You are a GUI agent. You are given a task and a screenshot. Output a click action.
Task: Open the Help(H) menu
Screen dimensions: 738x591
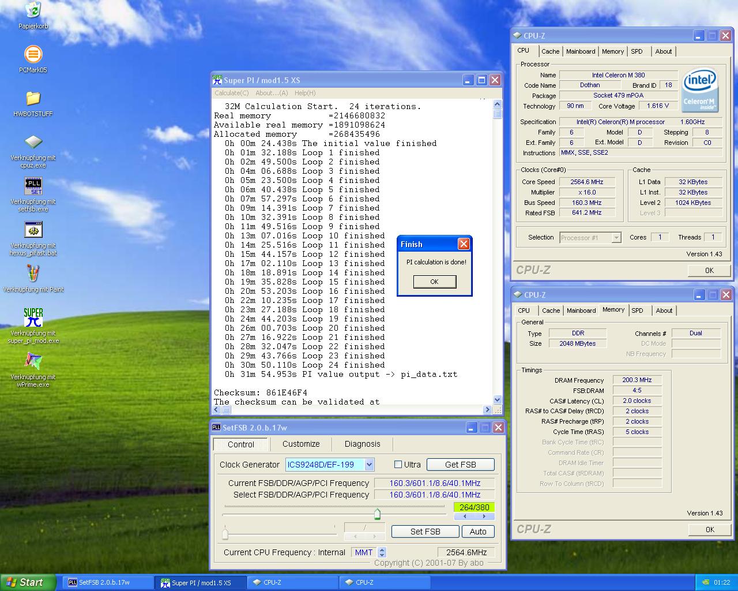(305, 93)
